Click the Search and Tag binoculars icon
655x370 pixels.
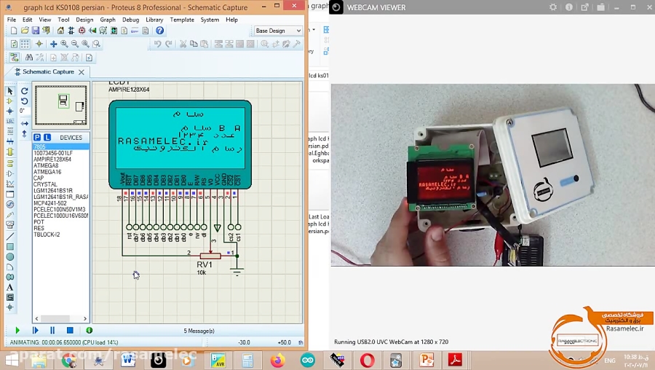tap(29, 58)
